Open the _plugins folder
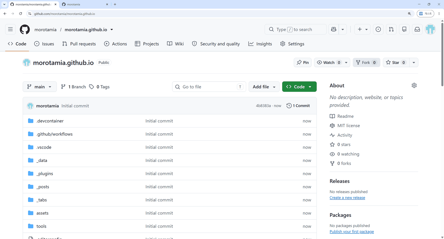Viewport: 444px width, 239px height. (45, 174)
